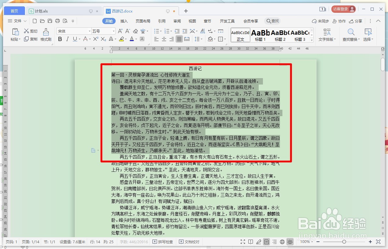The width and height of the screenshot is (388, 249).
Task: Click the zoom slider handle
Action: (344, 242)
